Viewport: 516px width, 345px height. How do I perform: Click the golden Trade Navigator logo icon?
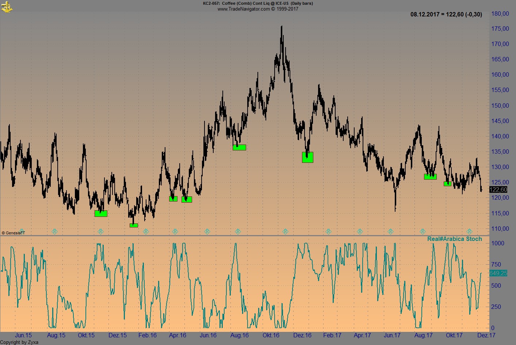click(7, 6)
